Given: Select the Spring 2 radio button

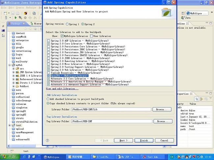Looking at the screenshot, I should point(83,24).
